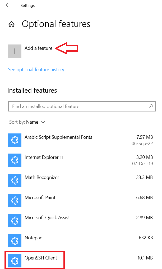162x269 pixels.
Task: Click the Optional features page heading
Action: (x=56, y=24)
